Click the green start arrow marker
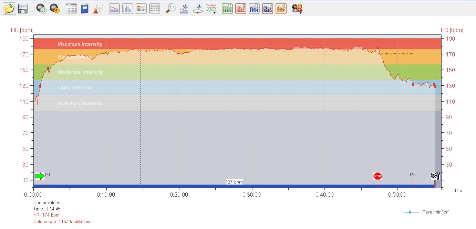476x229 pixels. (x=40, y=176)
